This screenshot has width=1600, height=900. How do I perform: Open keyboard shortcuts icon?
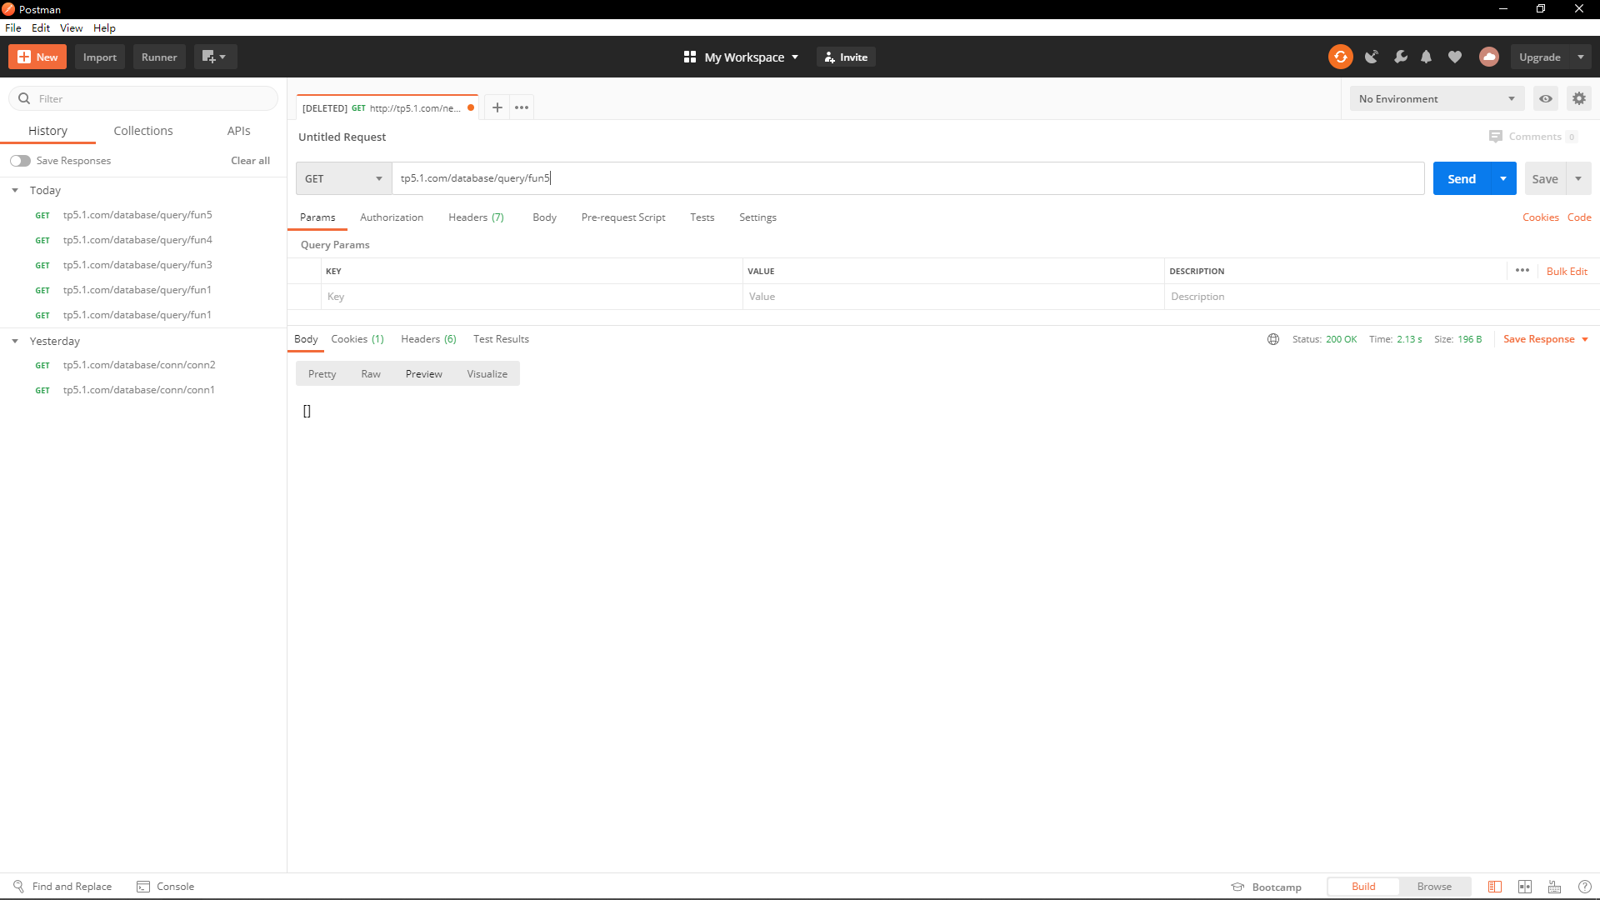1555,887
